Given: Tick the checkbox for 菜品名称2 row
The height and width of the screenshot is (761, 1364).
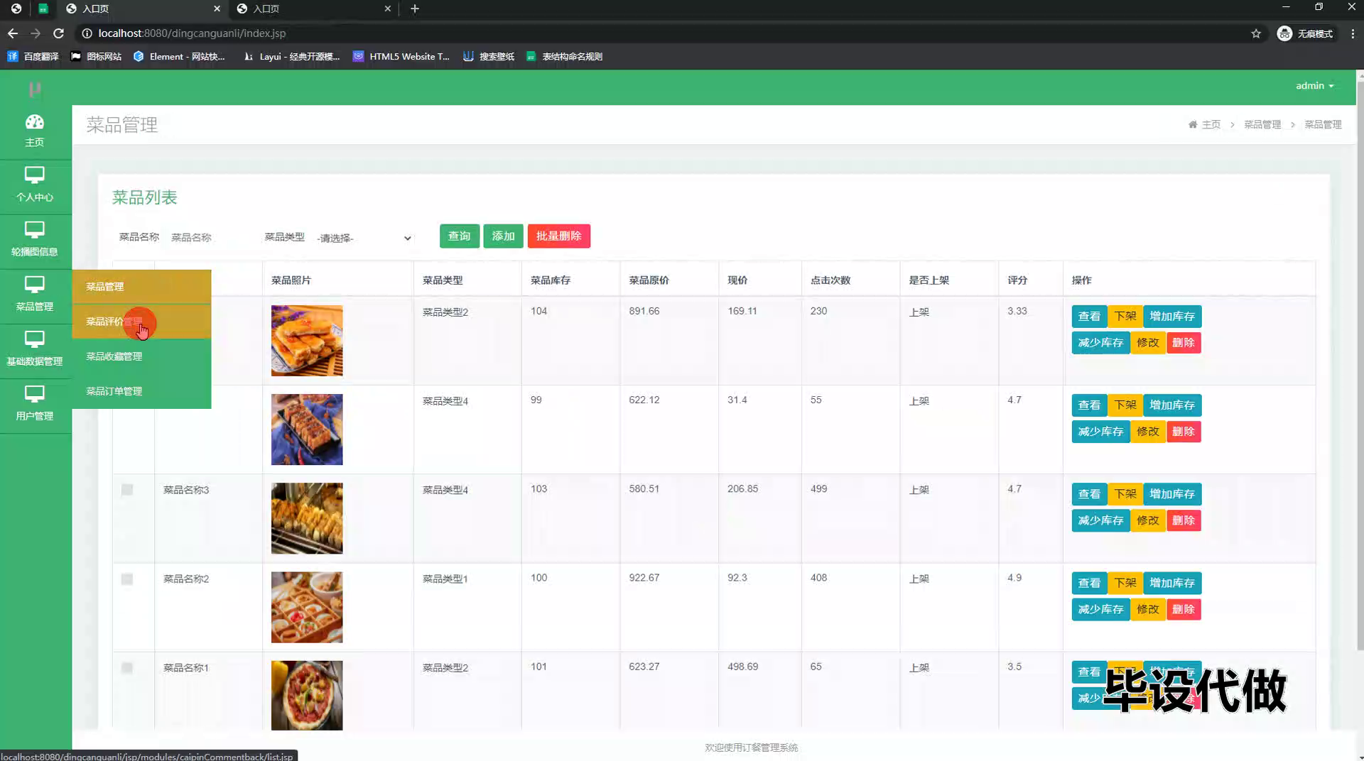Looking at the screenshot, I should pyautogui.click(x=127, y=579).
